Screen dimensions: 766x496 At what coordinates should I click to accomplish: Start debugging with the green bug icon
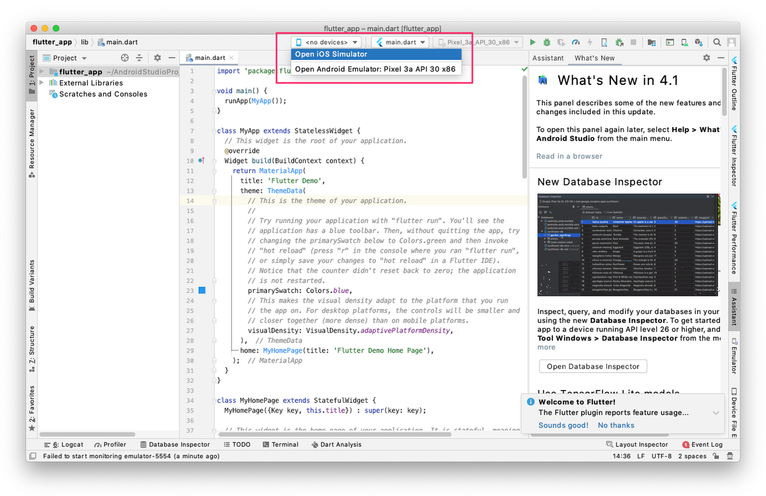(547, 42)
